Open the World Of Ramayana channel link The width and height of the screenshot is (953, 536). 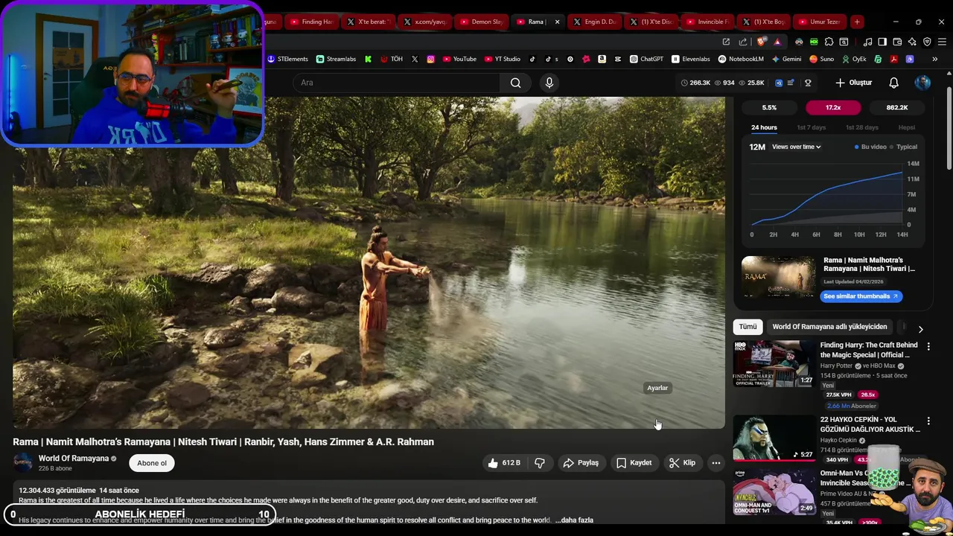click(74, 459)
